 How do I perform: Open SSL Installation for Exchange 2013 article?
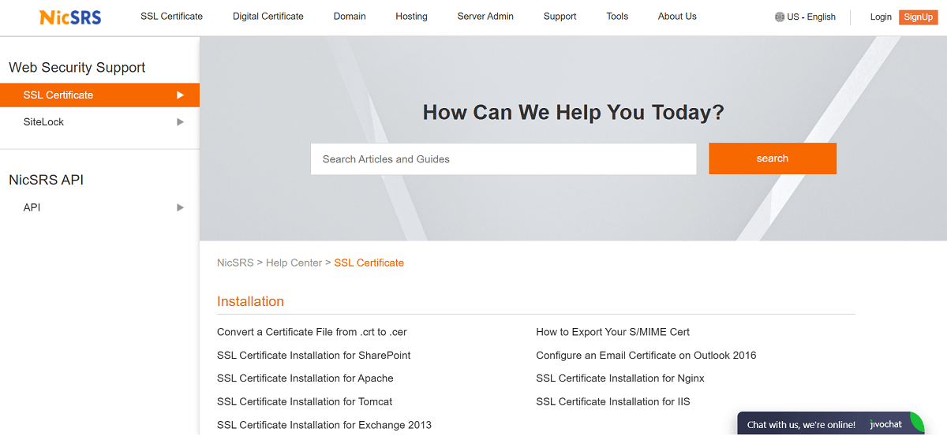click(x=324, y=425)
